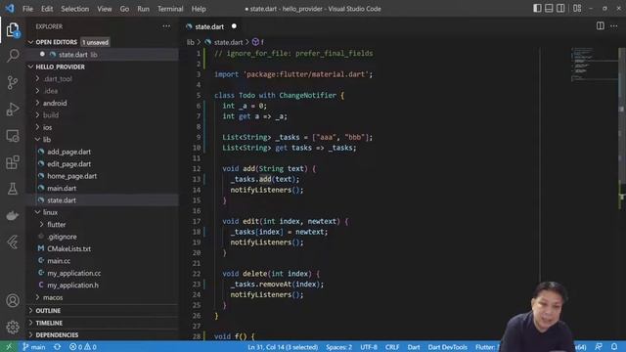Open errors and warnings status item

point(83,347)
